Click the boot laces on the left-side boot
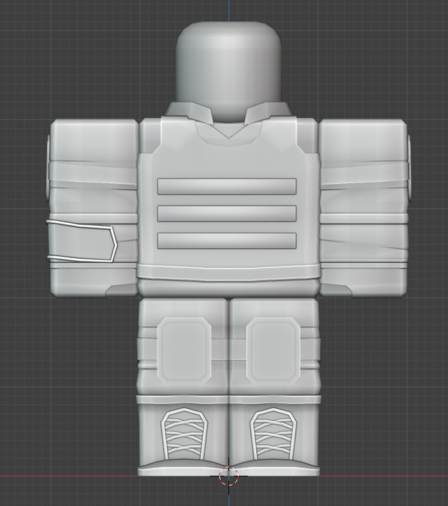448x506 pixels. coord(184,433)
